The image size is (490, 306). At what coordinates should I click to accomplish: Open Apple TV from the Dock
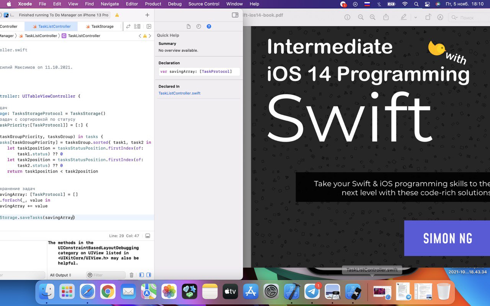[x=230, y=292]
